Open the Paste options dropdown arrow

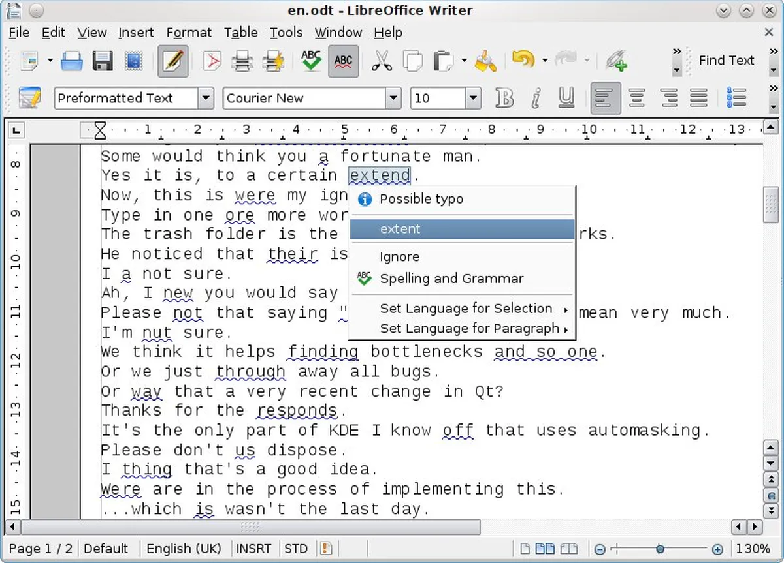(464, 61)
